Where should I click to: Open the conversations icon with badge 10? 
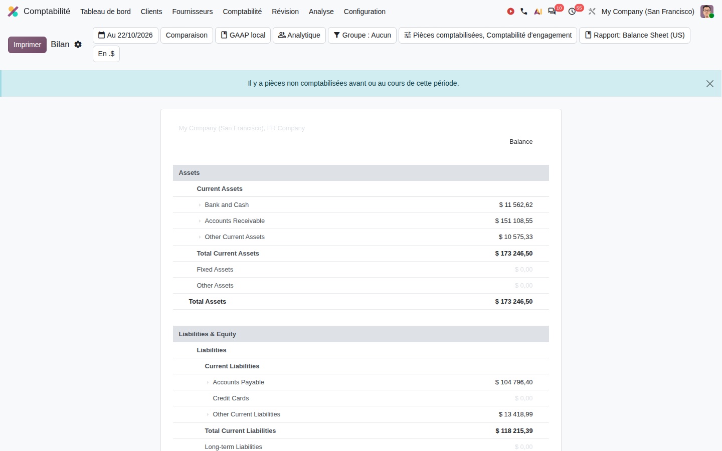(552, 12)
